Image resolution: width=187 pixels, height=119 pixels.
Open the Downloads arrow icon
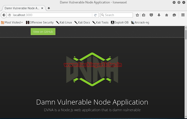click(159, 15)
